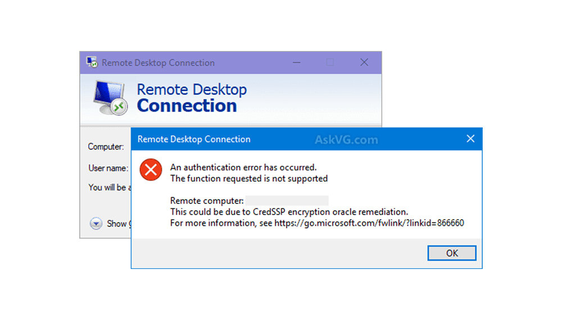Click the Remote Desktop title bar icon

[x=92, y=62]
